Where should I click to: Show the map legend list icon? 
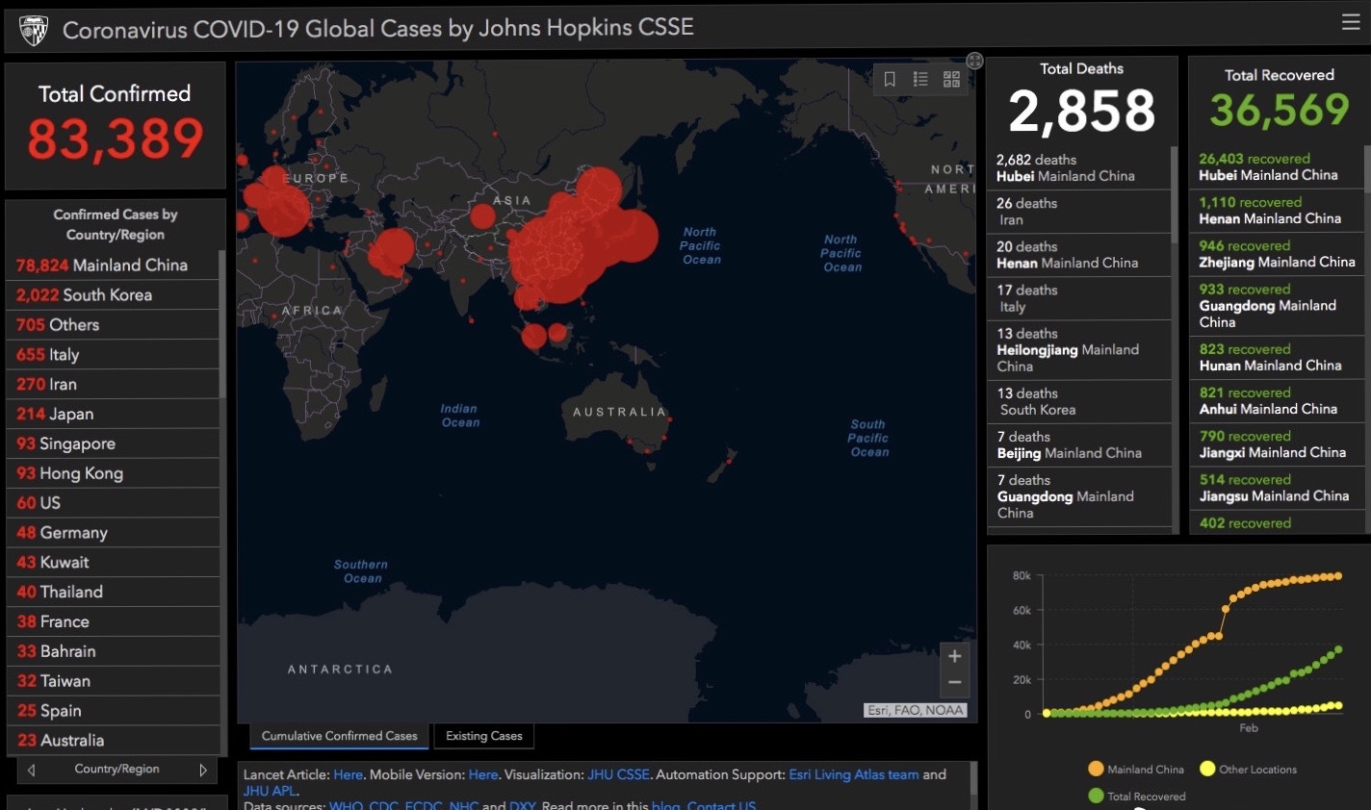tap(920, 80)
